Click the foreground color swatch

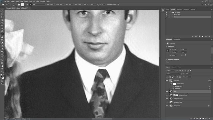click(1, 77)
